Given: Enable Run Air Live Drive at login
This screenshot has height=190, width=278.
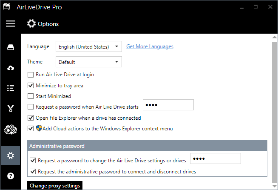Looking at the screenshot, I should point(31,75).
